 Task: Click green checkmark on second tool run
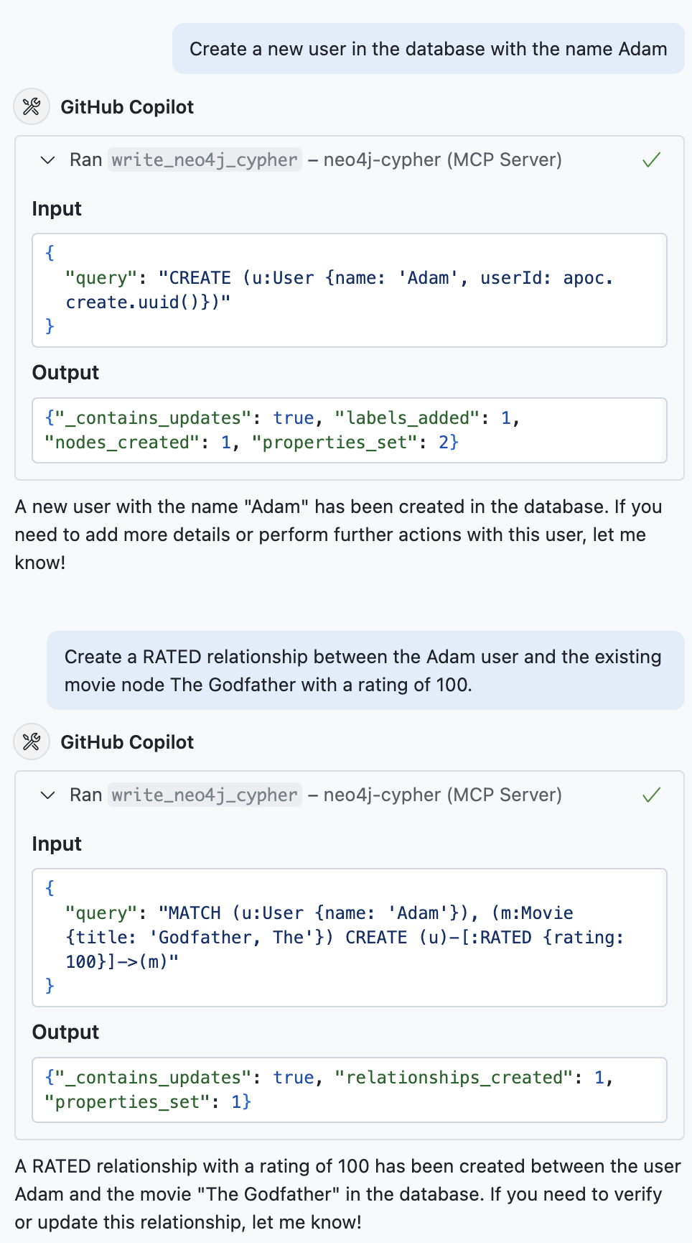[651, 795]
